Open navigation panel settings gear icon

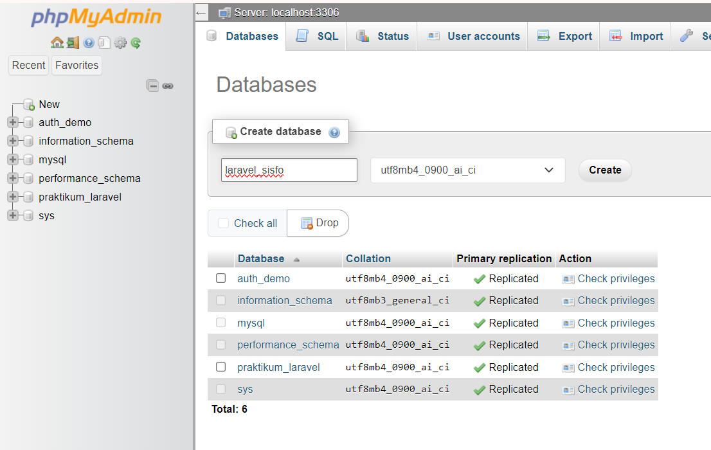(x=120, y=42)
